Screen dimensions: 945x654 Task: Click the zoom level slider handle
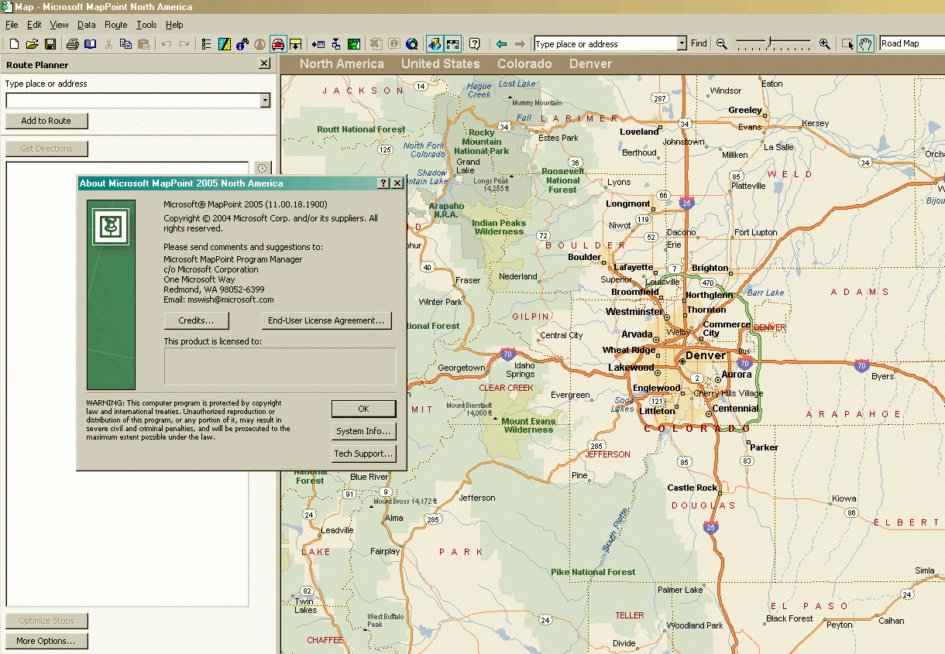(768, 43)
